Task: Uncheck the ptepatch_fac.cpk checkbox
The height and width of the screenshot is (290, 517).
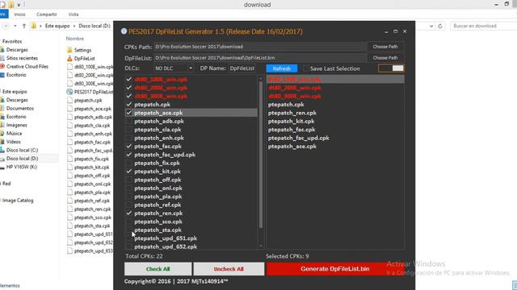Action: pyautogui.click(x=129, y=147)
